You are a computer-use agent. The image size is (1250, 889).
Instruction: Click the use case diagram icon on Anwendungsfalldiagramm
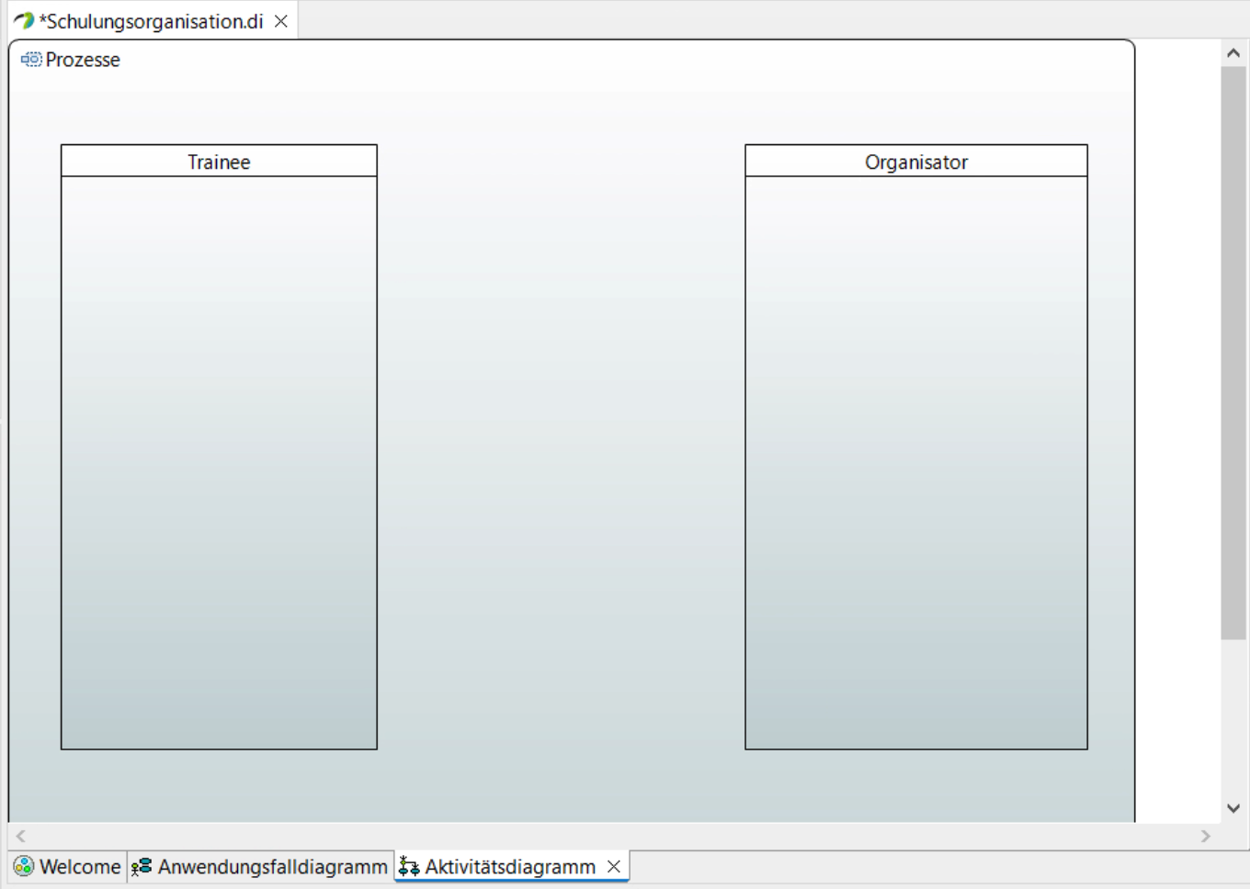(142, 867)
